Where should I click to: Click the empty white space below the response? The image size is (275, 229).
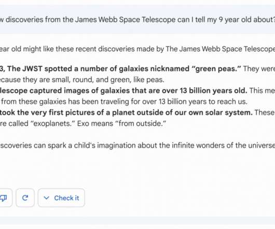tap(137, 168)
